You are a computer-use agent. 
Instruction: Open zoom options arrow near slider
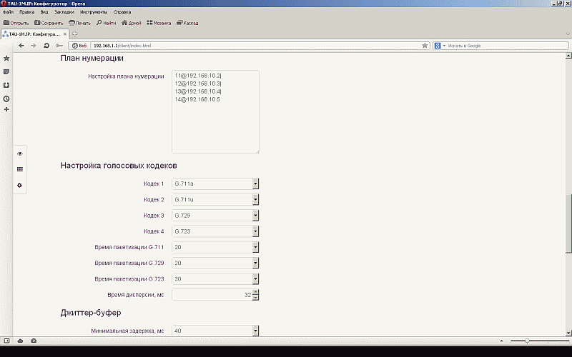pos(502,341)
